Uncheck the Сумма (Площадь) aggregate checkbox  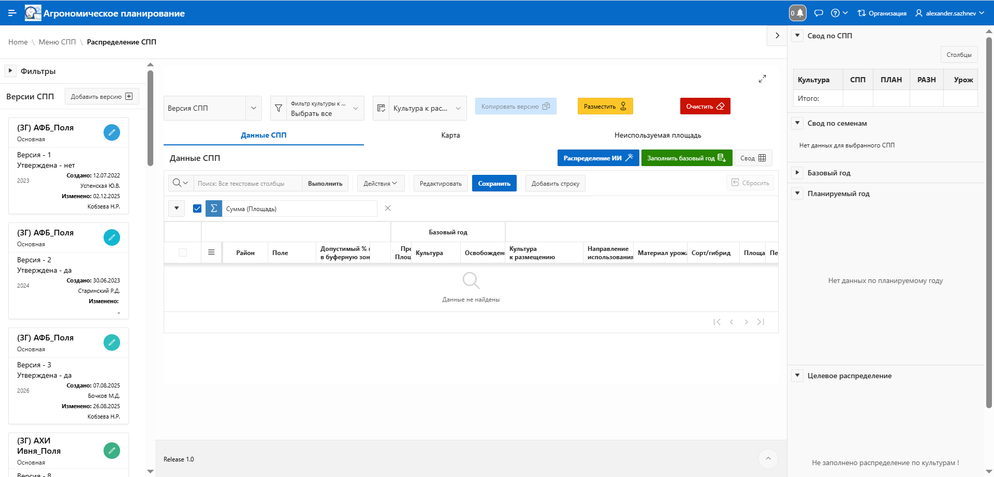(197, 208)
